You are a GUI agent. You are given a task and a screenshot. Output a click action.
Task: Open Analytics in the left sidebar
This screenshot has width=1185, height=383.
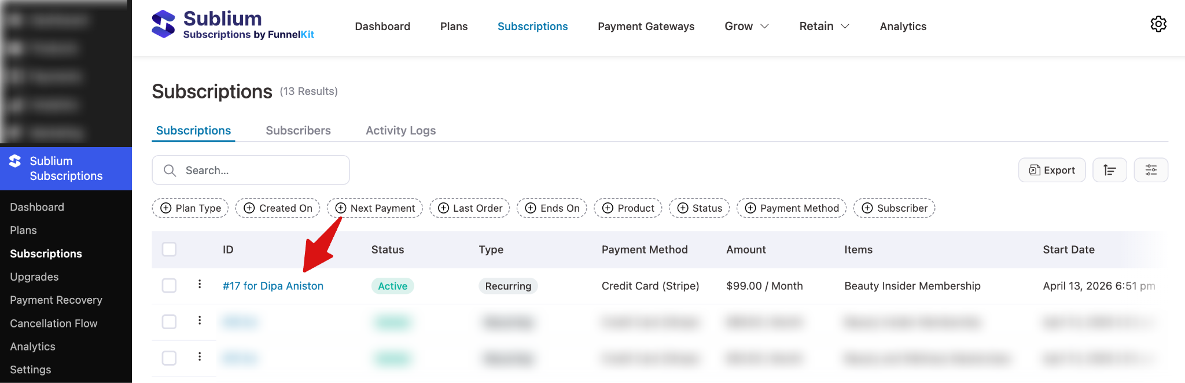32,347
